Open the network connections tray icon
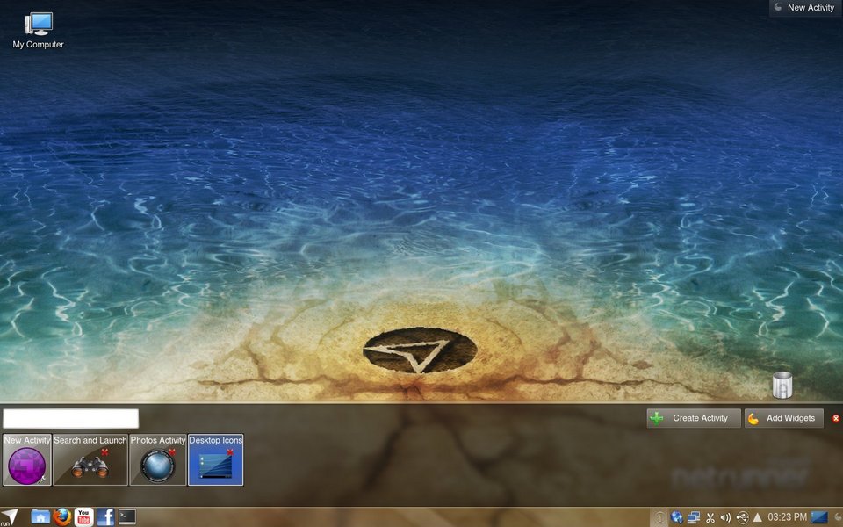 click(694, 517)
